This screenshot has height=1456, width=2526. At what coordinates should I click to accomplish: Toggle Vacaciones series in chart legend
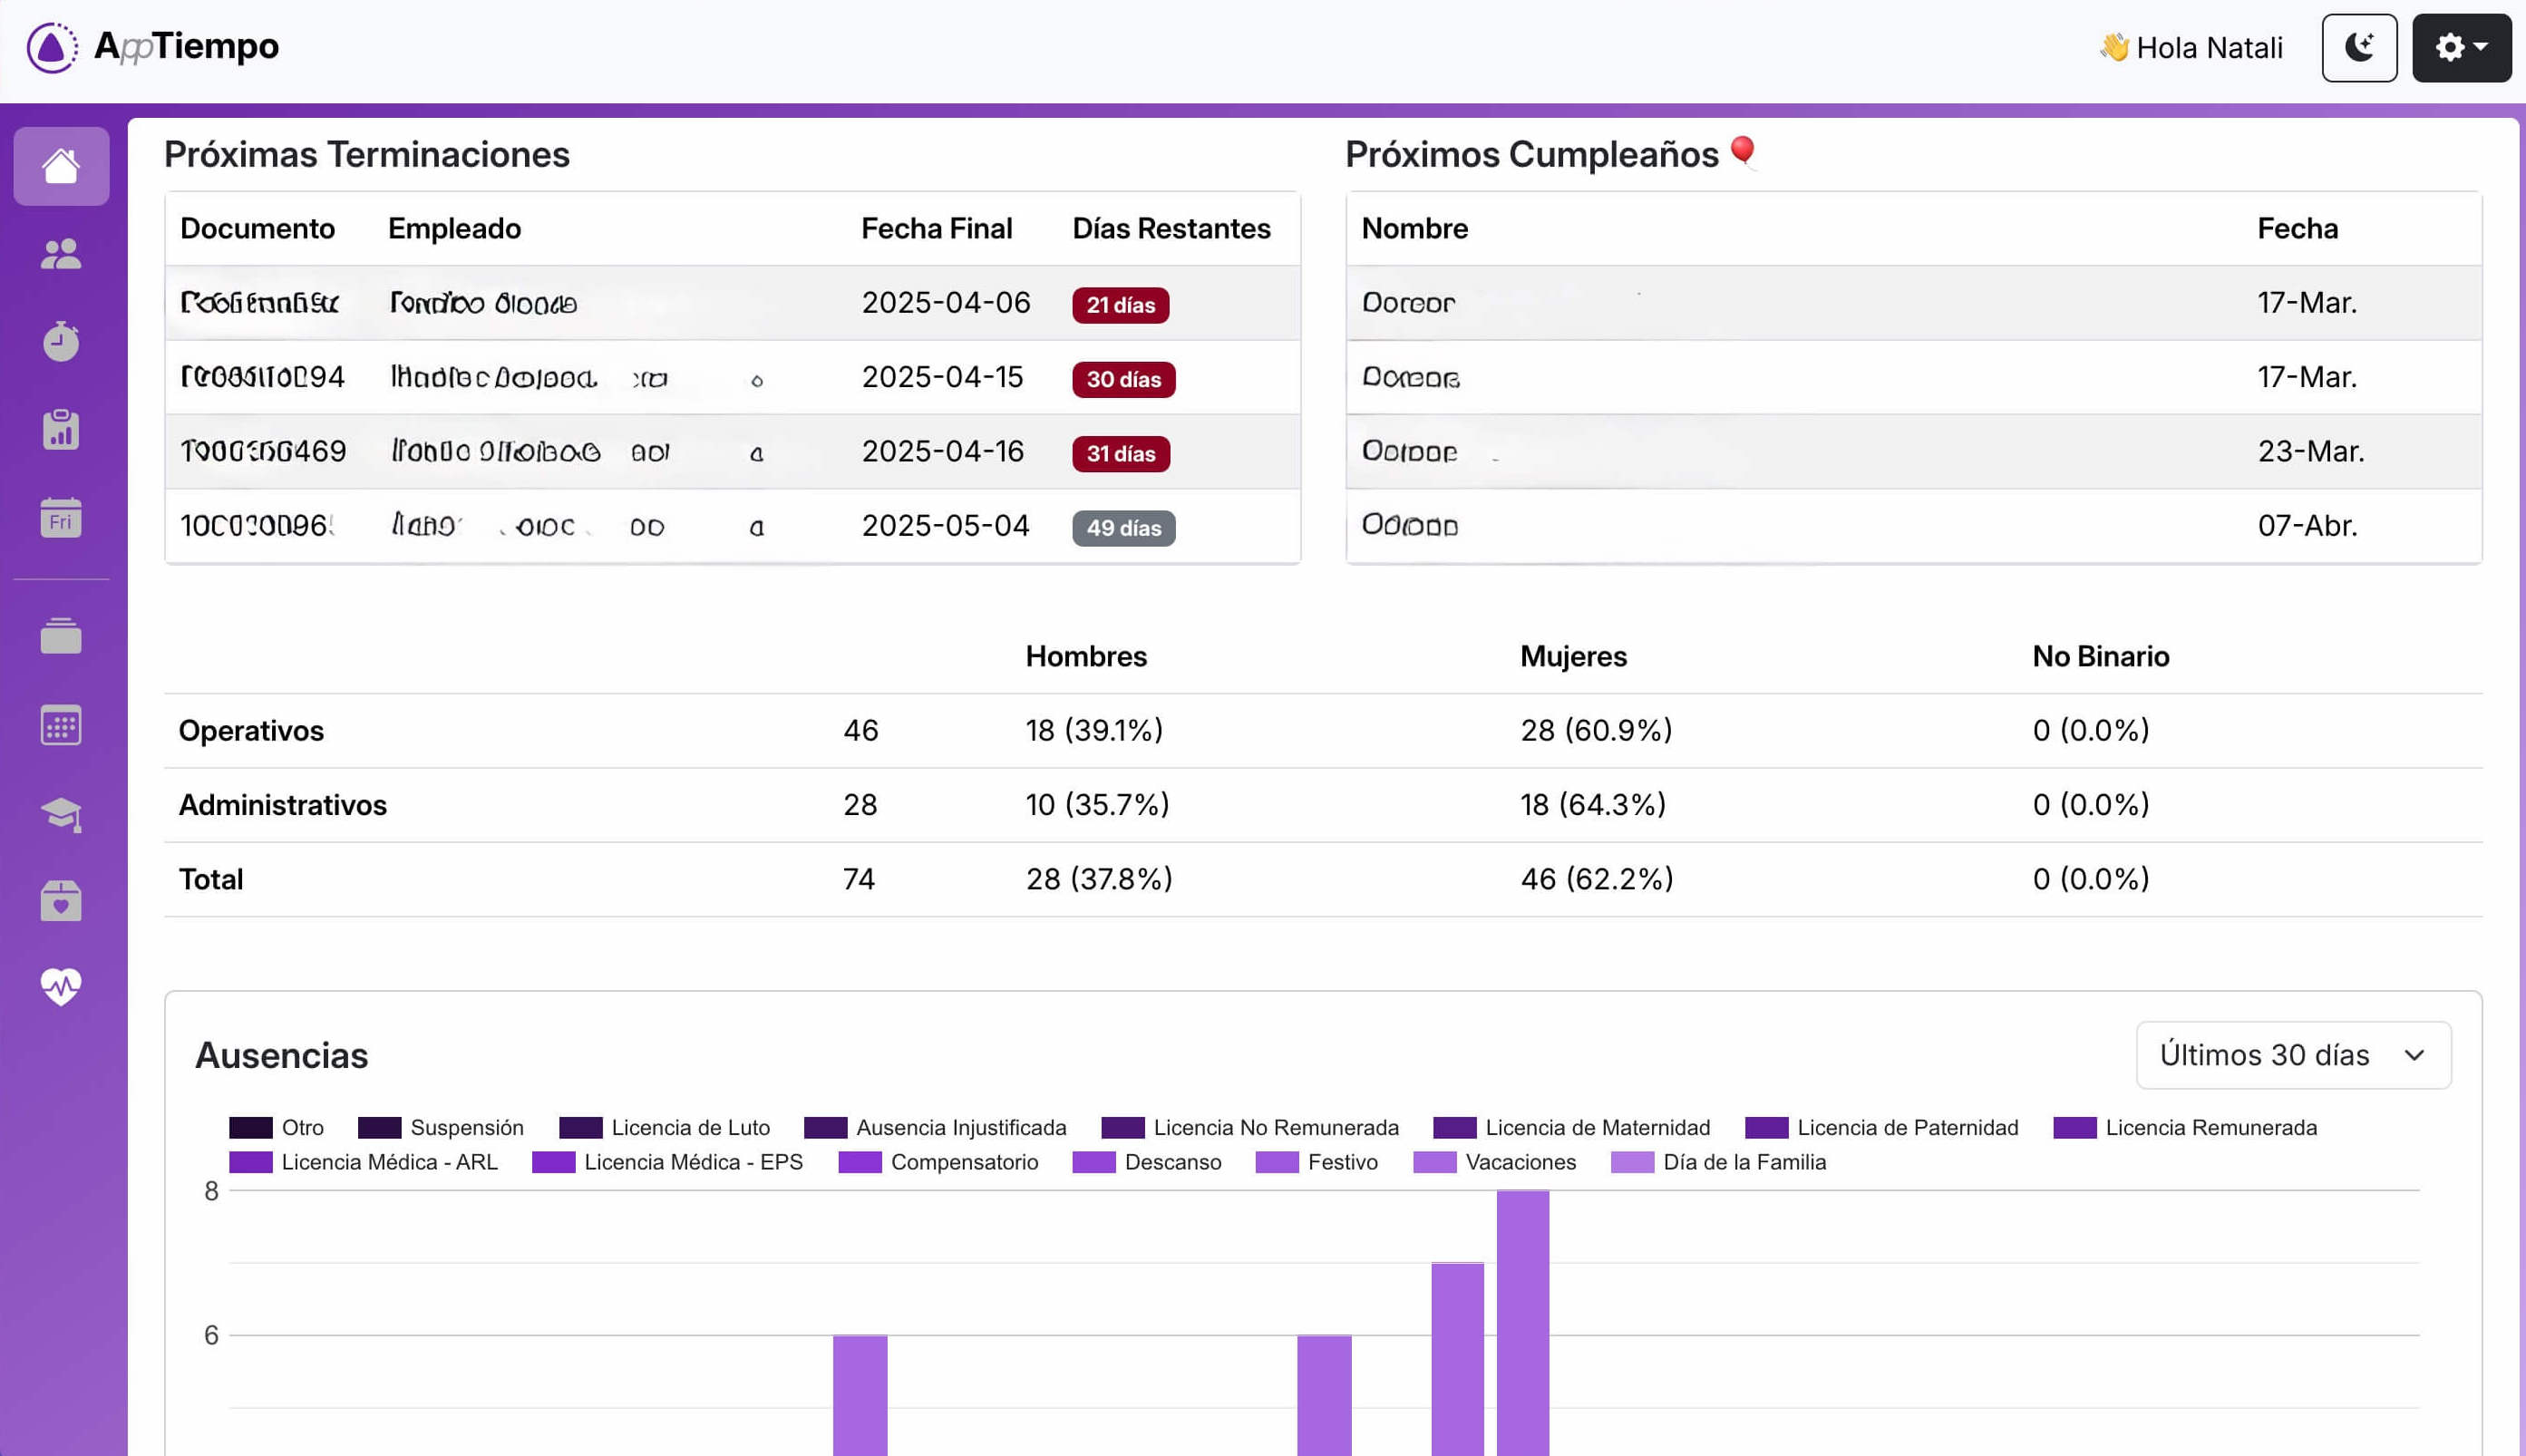pyautogui.click(x=1519, y=1162)
